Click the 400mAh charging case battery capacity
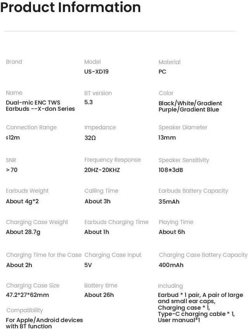Image resolution: width=248 pixels, height=329 pixels. point(171,265)
